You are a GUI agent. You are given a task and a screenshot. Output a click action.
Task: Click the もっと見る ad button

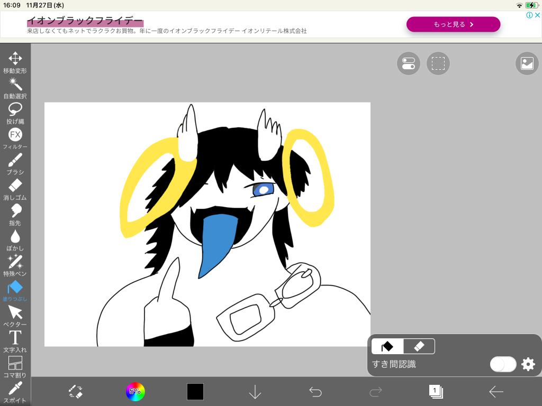click(x=453, y=24)
